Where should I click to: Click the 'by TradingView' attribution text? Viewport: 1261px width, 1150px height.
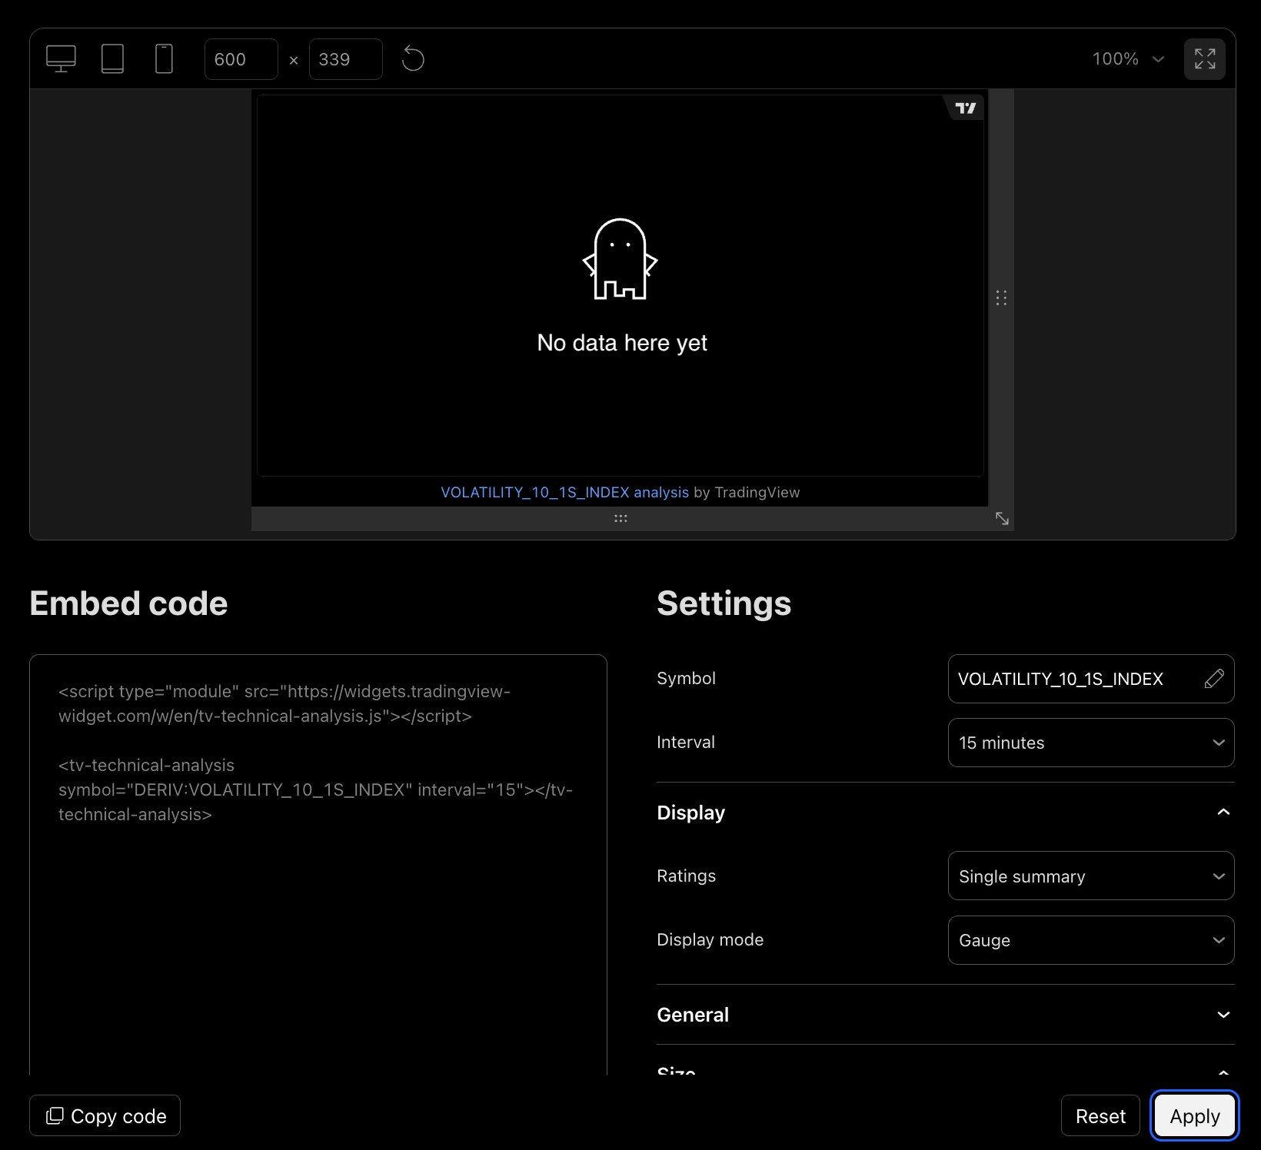747,492
